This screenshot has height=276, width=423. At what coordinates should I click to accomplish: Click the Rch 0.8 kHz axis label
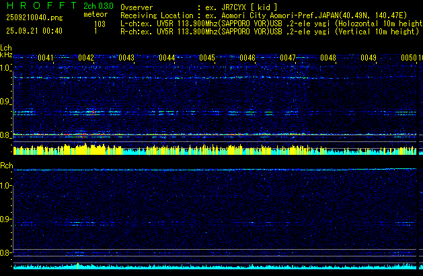point(6,253)
